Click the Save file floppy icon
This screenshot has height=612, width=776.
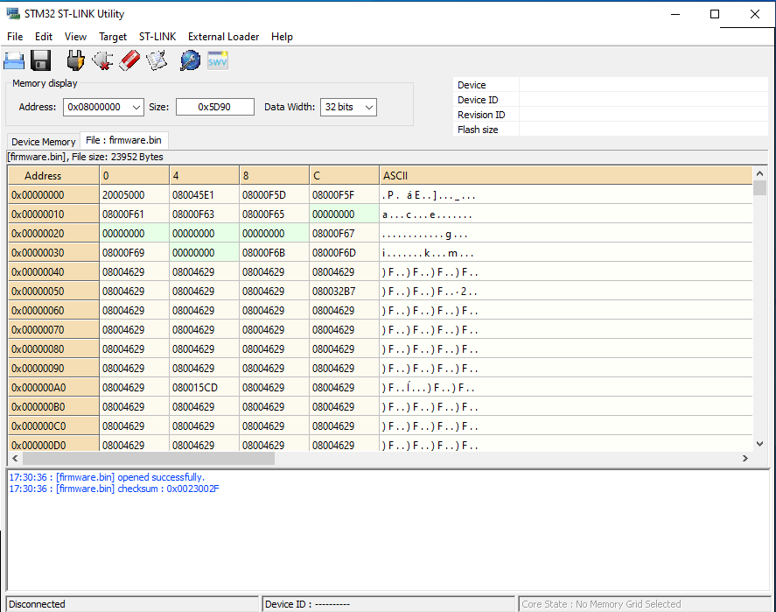click(x=40, y=61)
